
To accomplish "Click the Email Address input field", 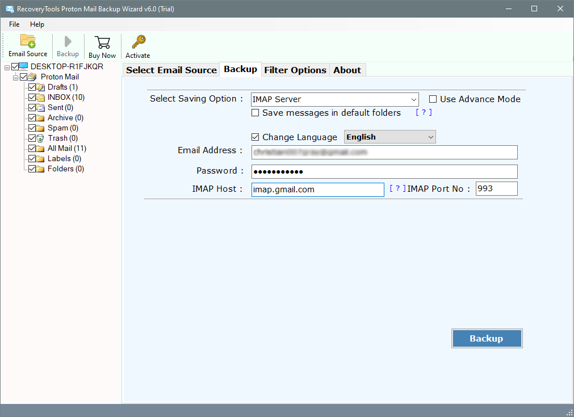I will click(x=384, y=152).
